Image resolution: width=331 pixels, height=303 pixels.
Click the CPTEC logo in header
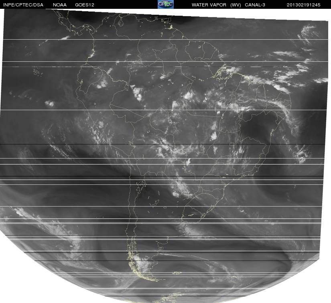166,4
